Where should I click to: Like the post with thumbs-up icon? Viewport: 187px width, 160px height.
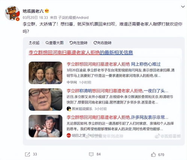click(x=153, y=154)
